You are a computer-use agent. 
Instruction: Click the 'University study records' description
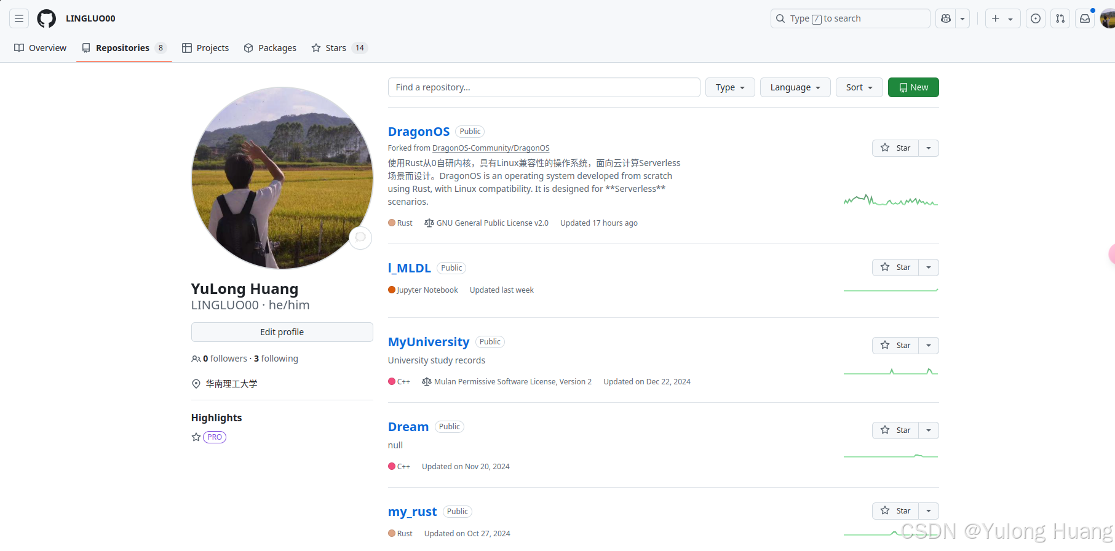(x=437, y=360)
